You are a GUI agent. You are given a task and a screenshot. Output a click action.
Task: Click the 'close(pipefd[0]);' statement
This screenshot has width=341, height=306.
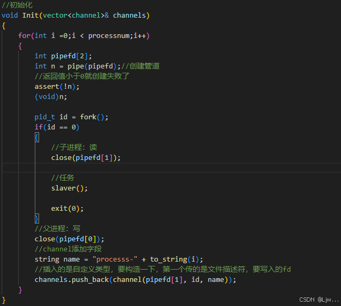[x=70, y=239]
